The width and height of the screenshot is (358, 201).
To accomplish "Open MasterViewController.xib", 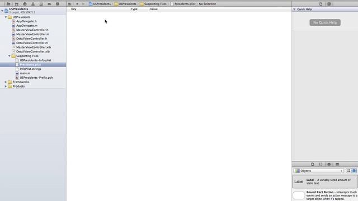I will 34,47.
